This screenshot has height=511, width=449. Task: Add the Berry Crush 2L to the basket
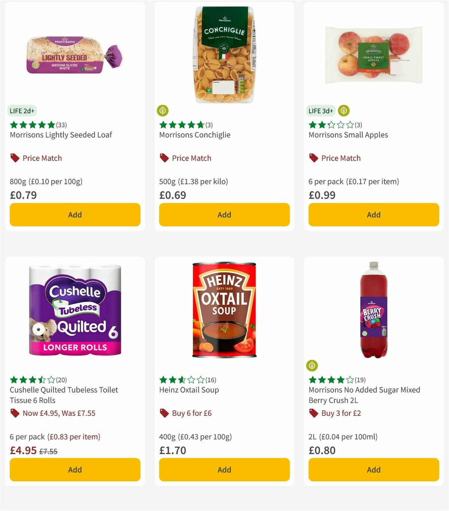373,469
